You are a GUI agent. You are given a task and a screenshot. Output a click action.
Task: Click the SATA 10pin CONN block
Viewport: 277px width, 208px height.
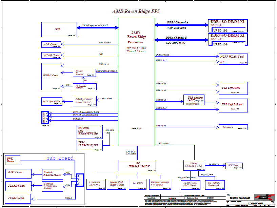coord(52,102)
